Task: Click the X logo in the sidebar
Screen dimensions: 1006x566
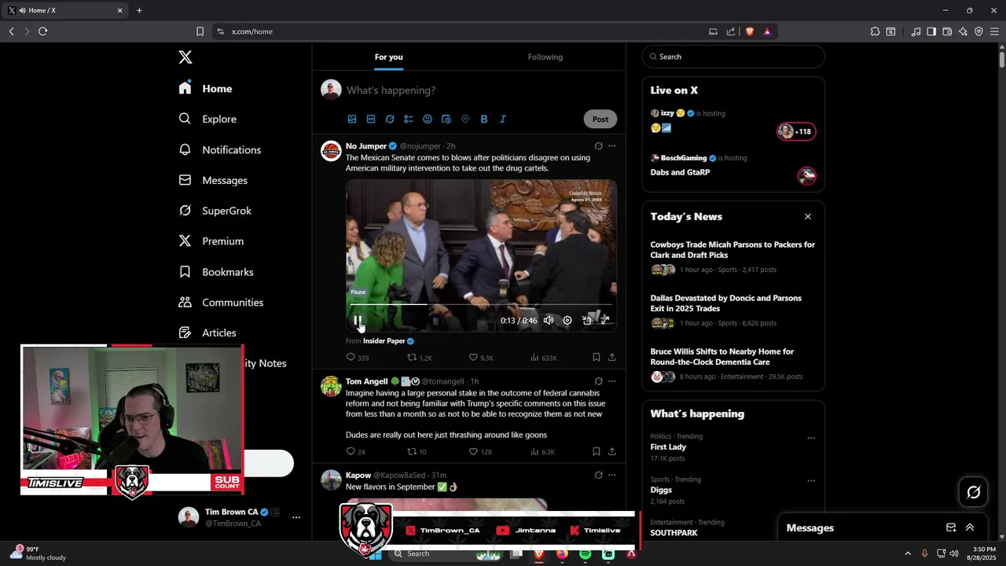Action: [x=185, y=57]
